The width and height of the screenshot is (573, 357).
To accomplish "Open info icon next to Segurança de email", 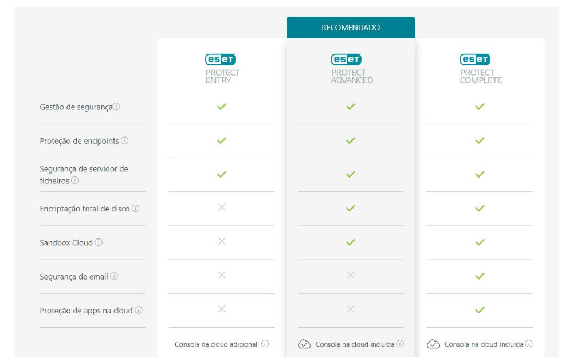I will click(114, 276).
